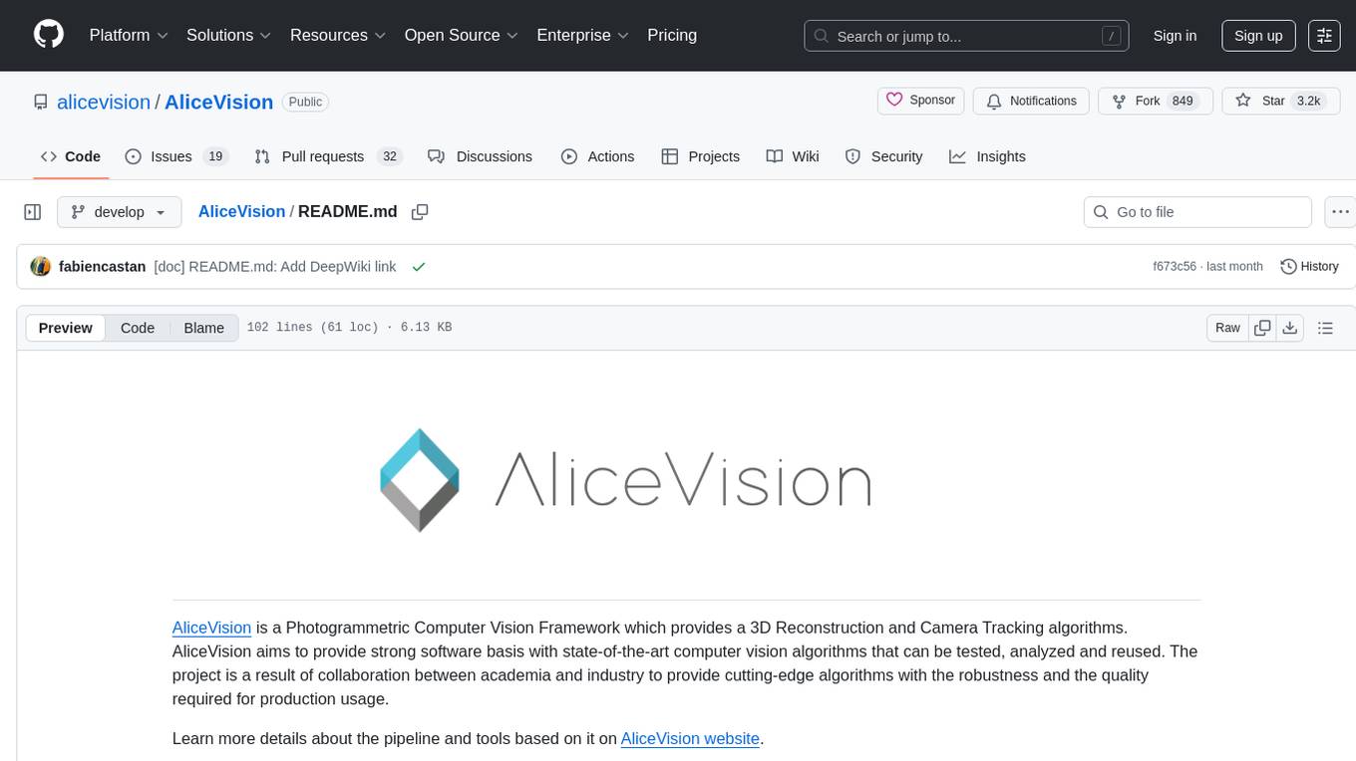The width and height of the screenshot is (1356, 761).
Task: Copy raw file contents icon
Action: click(x=1262, y=328)
